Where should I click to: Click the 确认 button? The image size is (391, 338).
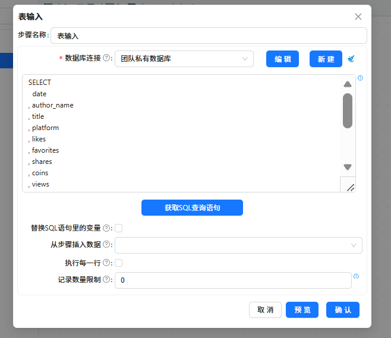pos(343,310)
